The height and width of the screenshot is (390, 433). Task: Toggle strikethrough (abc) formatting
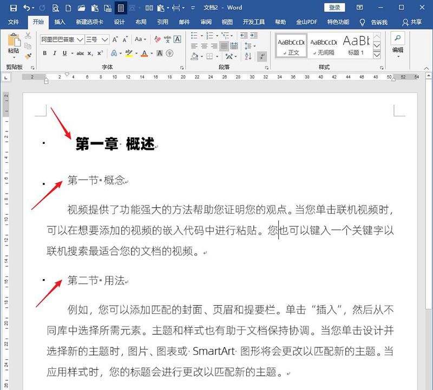[x=80, y=53]
